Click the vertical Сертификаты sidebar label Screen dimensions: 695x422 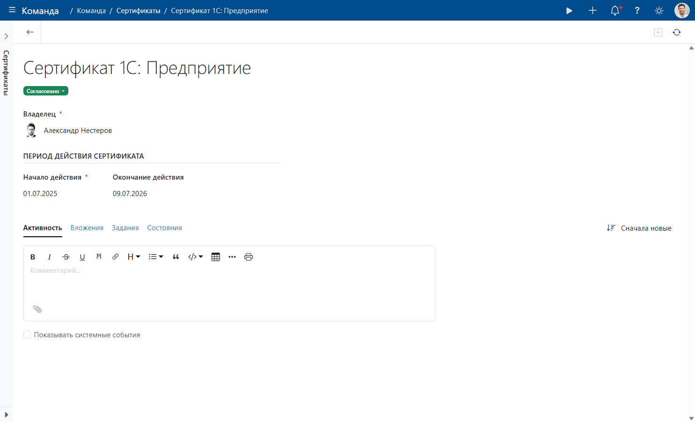[6, 73]
